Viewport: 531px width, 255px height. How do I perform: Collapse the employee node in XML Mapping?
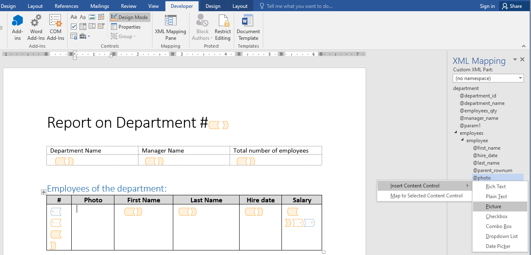[462, 140]
